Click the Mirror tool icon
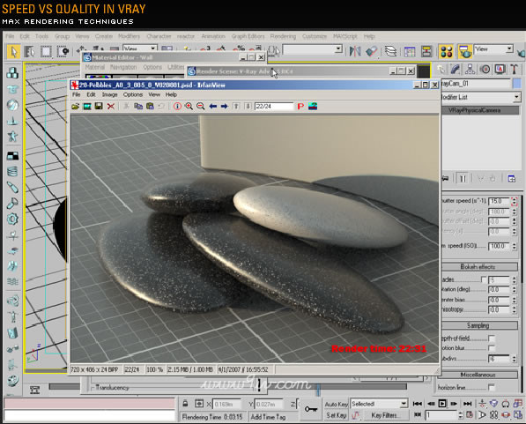This screenshot has height=424, width=526. tap(355, 51)
